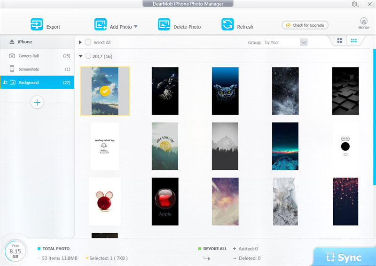Switch to small grid view
The width and height of the screenshot is (376, 266).
[353, 41]
